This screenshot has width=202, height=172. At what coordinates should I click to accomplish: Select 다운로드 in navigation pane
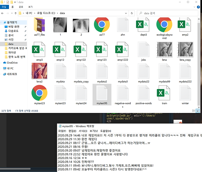tap(13, 31)
